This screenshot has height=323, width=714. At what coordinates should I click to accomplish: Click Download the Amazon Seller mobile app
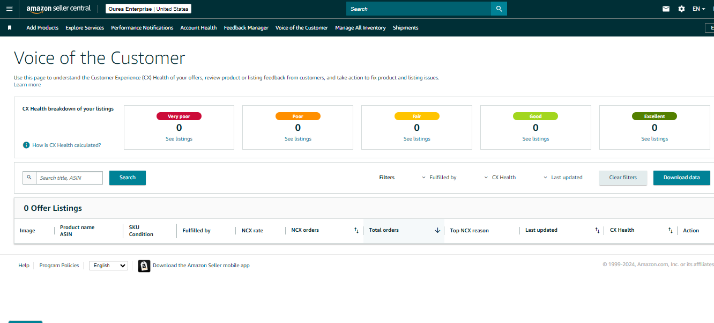point(201,266)
